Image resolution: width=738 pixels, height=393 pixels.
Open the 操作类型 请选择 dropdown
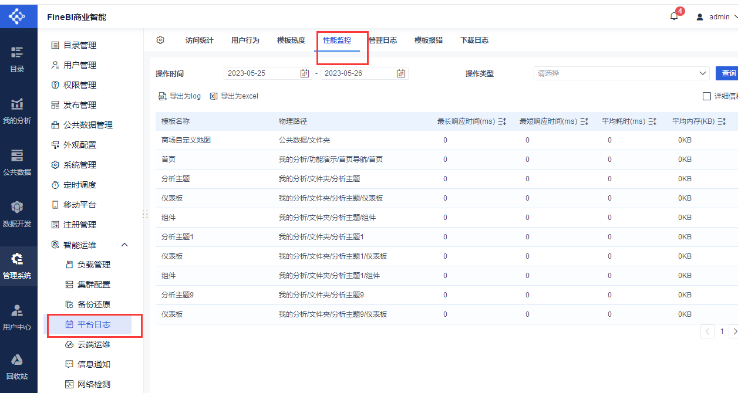622,73
